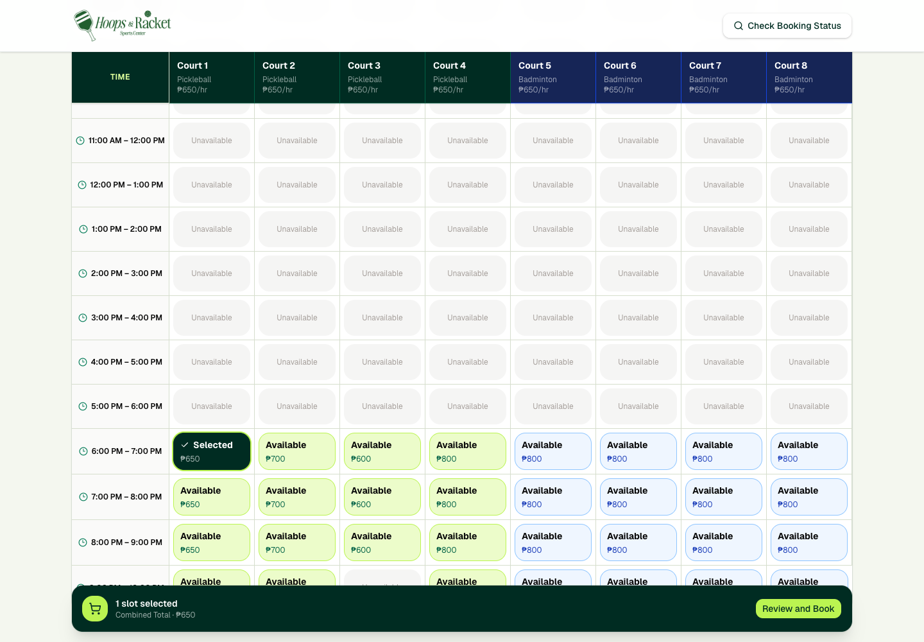Click the Court 1 Pickleball column header
This screenshot has height=642, width=924.
212,77
